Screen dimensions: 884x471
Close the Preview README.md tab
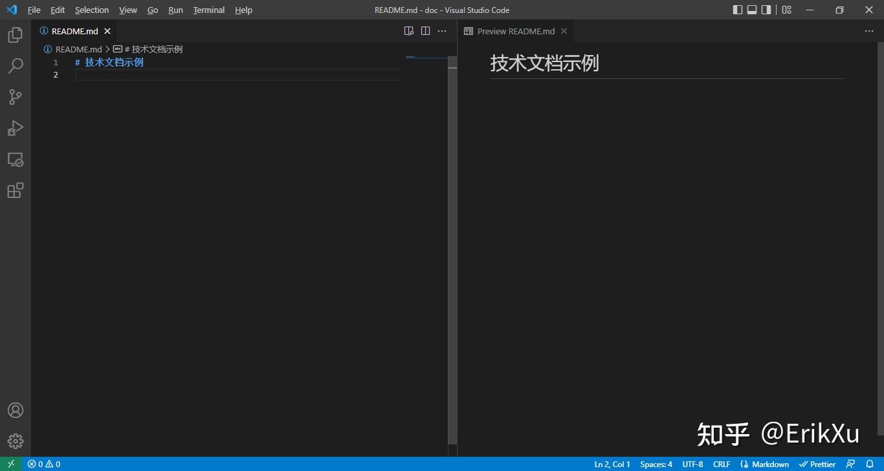[x=564, y=31]
